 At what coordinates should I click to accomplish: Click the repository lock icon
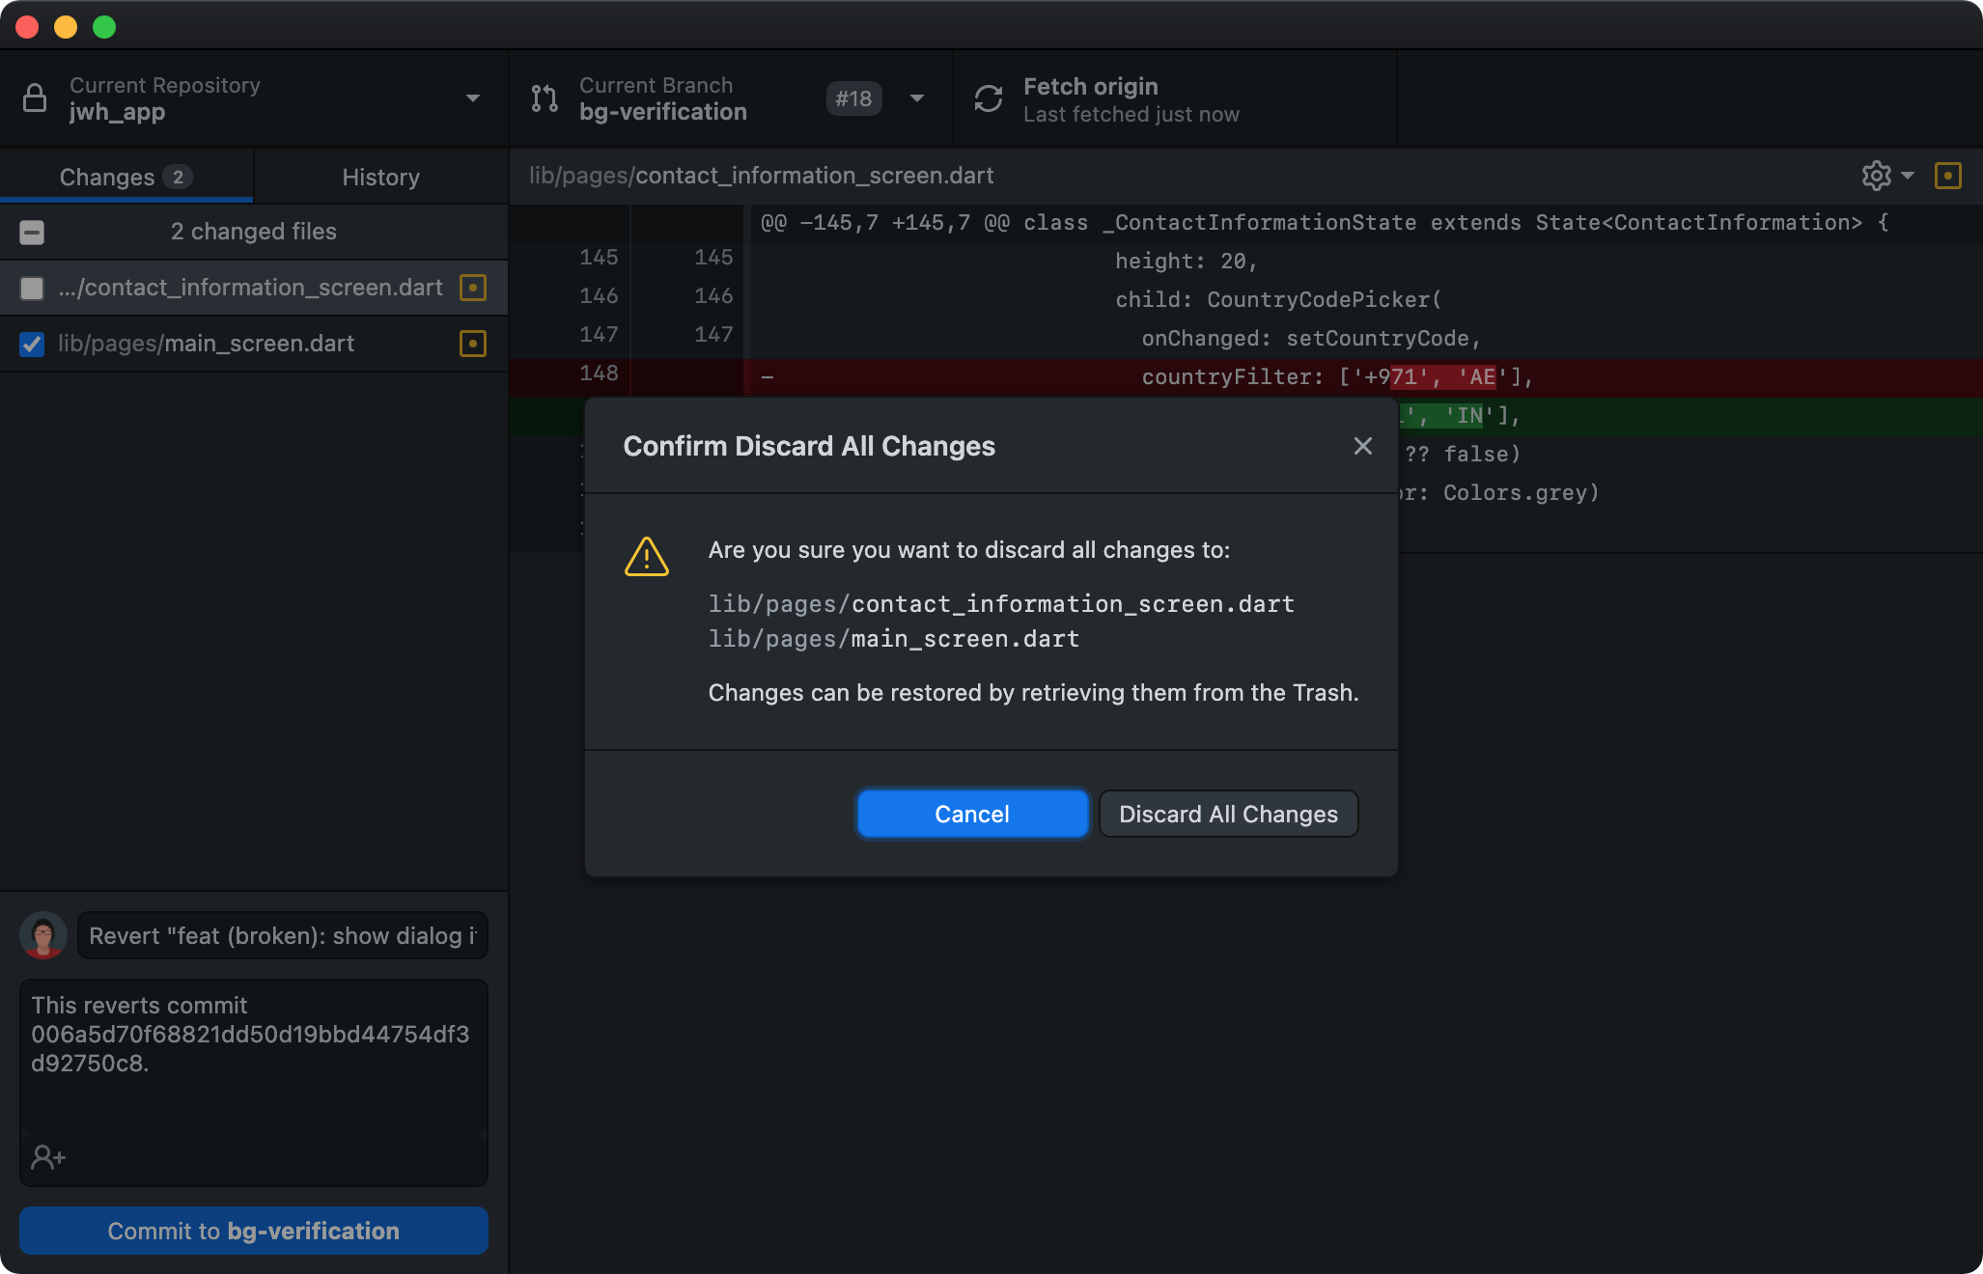[35, 98]
